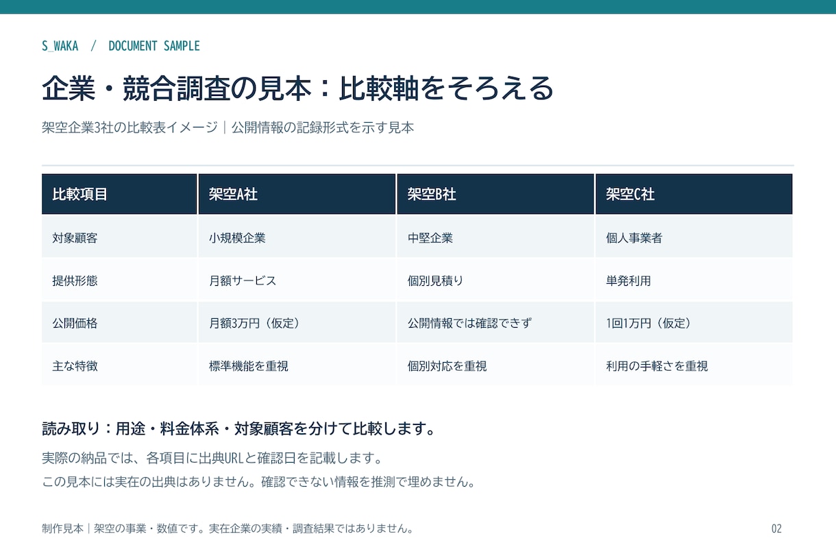Click the cell "中堅企業"

tap(495, 238)
